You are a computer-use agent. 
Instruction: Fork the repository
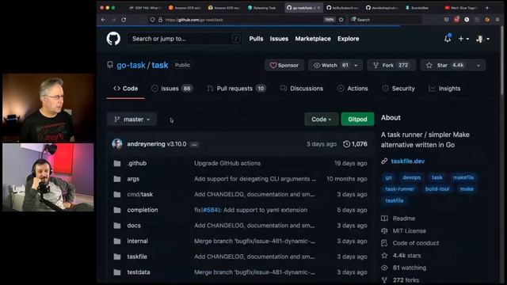[x=391, y=65]
